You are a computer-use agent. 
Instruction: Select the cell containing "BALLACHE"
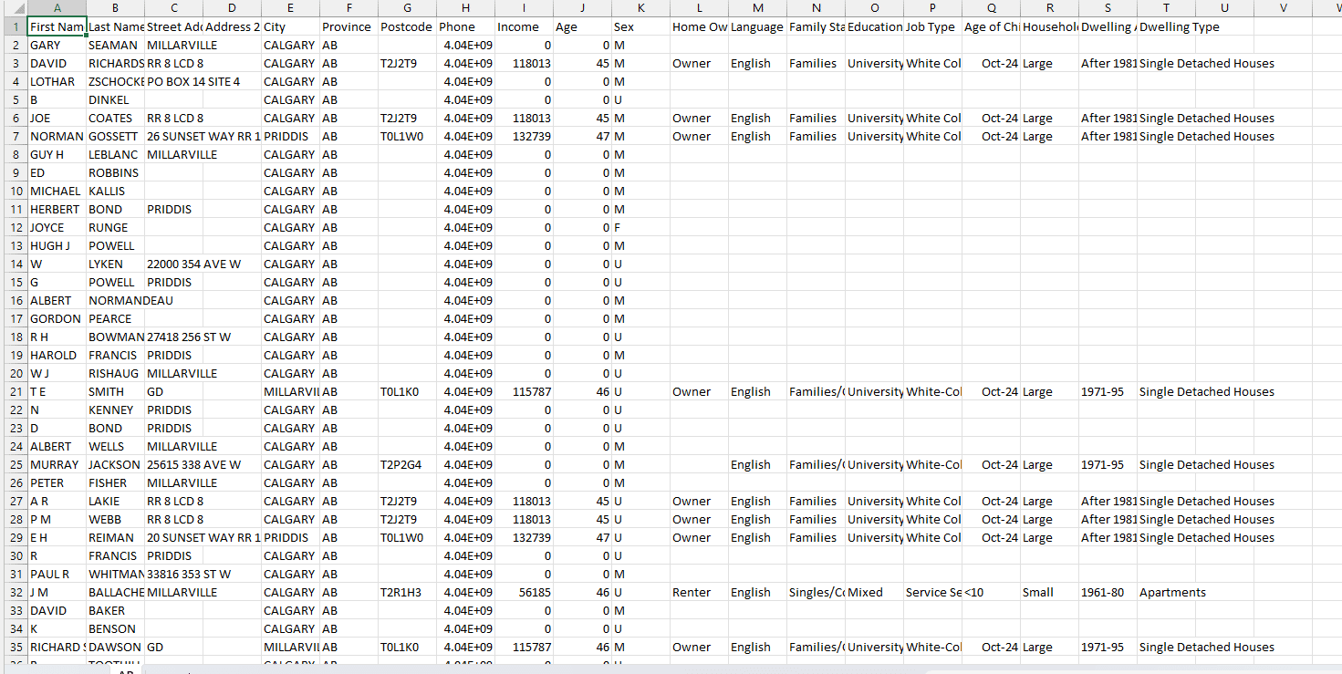pos(116,592)
